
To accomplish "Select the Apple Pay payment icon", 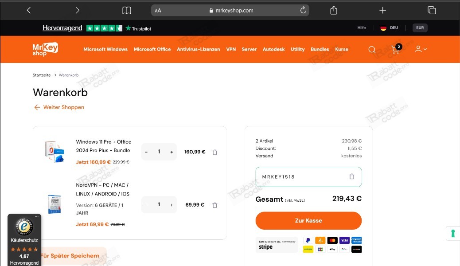I will click(x=332, y=249).
